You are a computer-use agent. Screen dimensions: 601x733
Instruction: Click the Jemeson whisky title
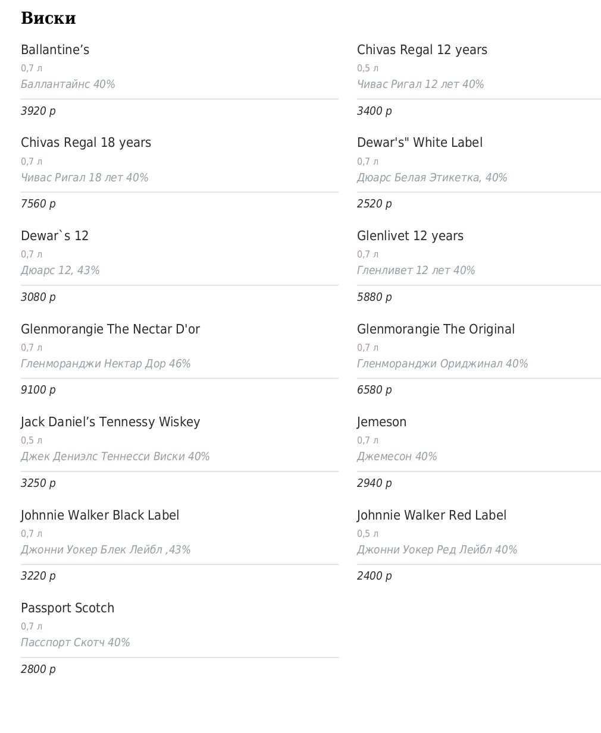[x=381, y=422]
